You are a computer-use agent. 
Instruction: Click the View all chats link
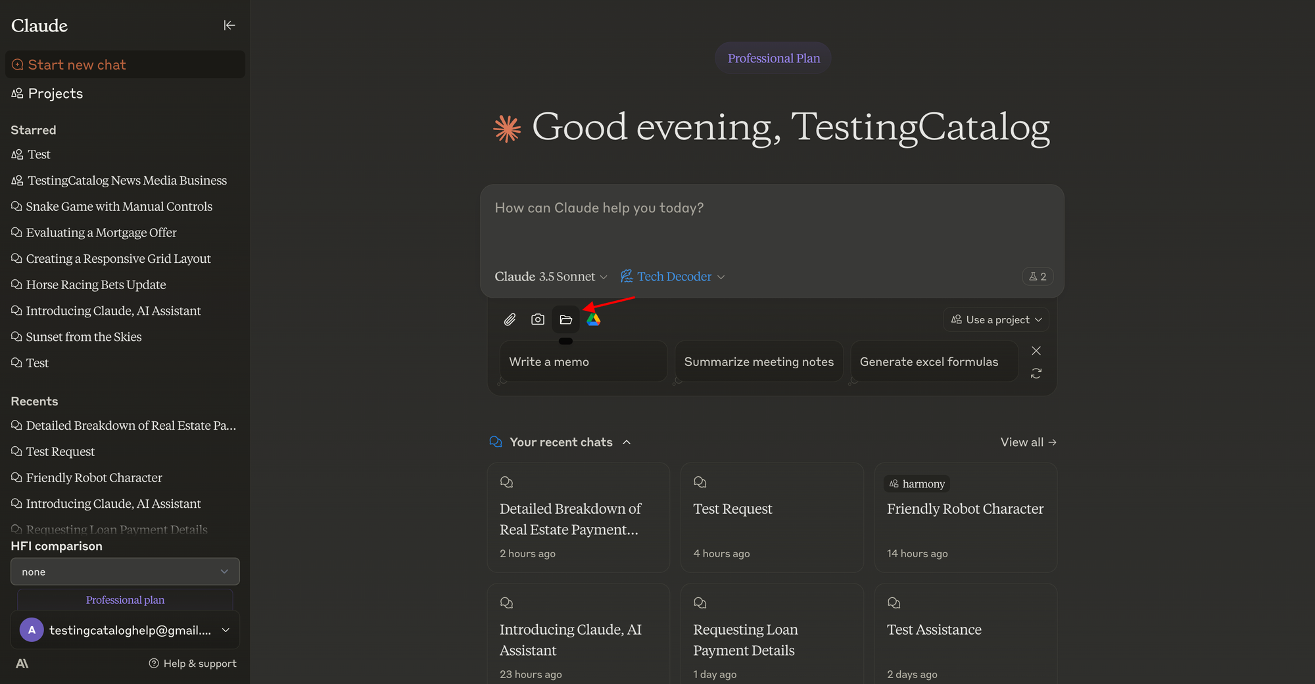point(1028,442)
